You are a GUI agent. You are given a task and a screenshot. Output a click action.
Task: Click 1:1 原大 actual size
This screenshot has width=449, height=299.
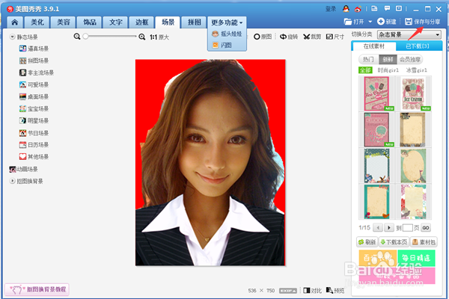pos(159,37)
